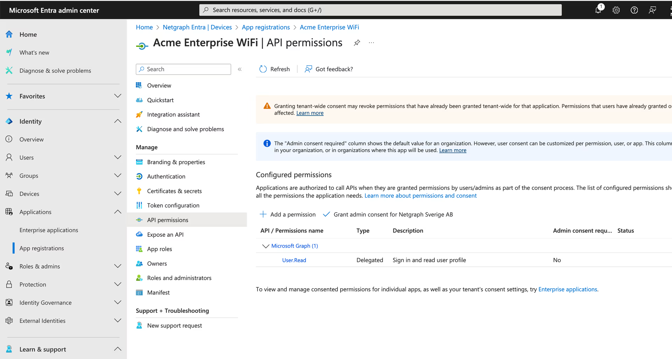The height and width of the screenshot is (359, 672).
Task: Pin the API permissions page
Action: pos(357,43)
